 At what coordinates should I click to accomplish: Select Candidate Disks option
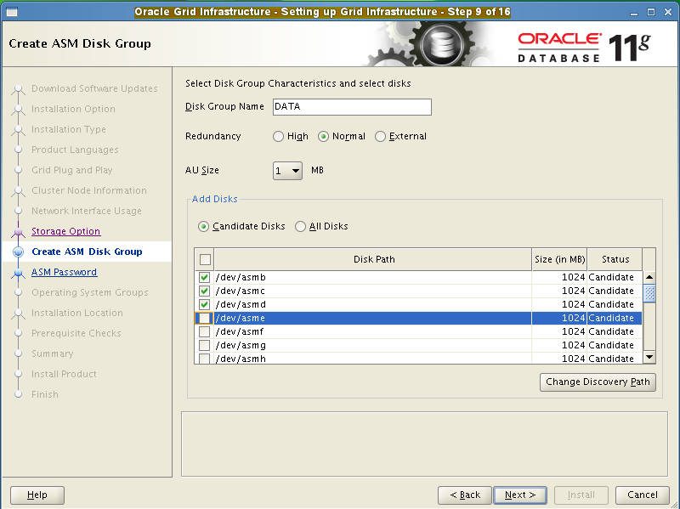(x=203, y=226)
